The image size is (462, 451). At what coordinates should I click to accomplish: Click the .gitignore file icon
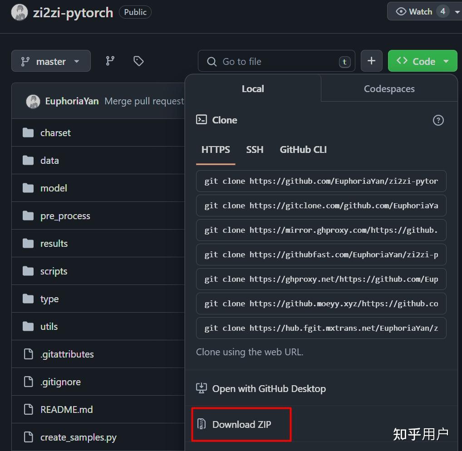[27, 382]
